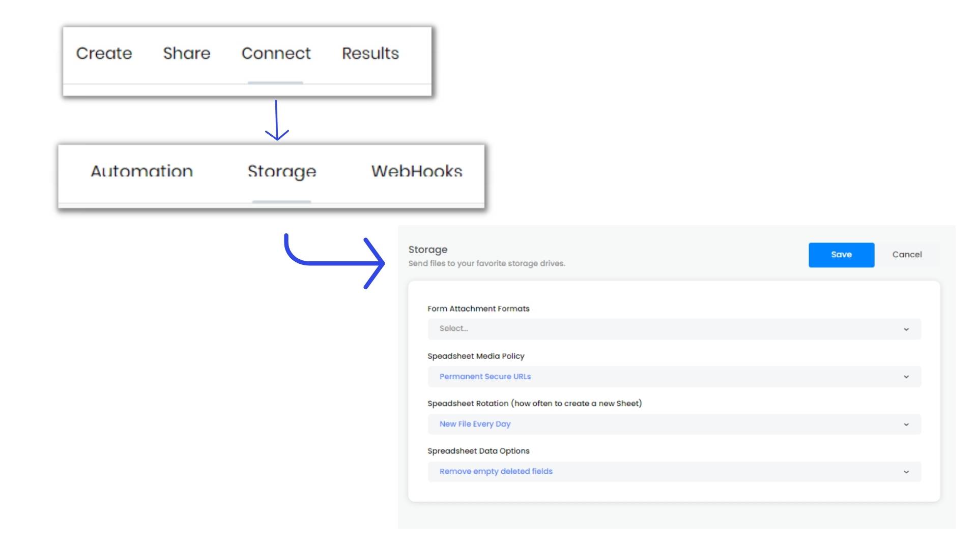This screenshot has width=977, height=549.
Task: Go to the Automation sub-tab
Action: point(141,171)
